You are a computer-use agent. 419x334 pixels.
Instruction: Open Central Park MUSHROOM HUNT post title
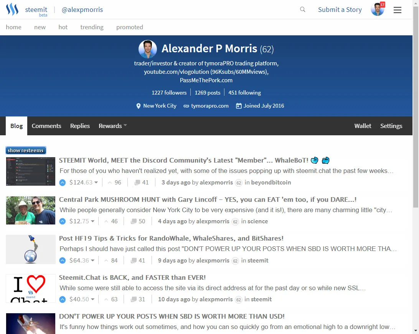(208, 199)
